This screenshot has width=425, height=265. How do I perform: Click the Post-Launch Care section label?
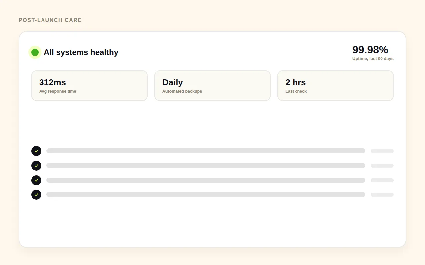pos(50,20)
